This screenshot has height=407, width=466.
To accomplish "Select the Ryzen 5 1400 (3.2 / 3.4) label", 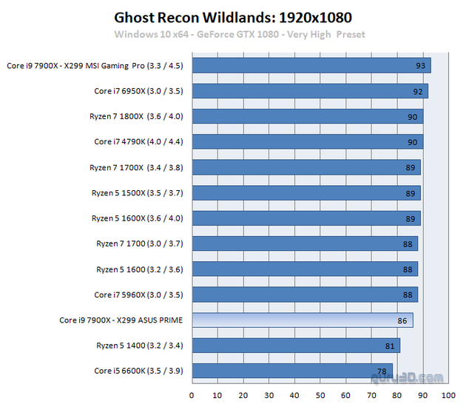I will tap(140, 346).
